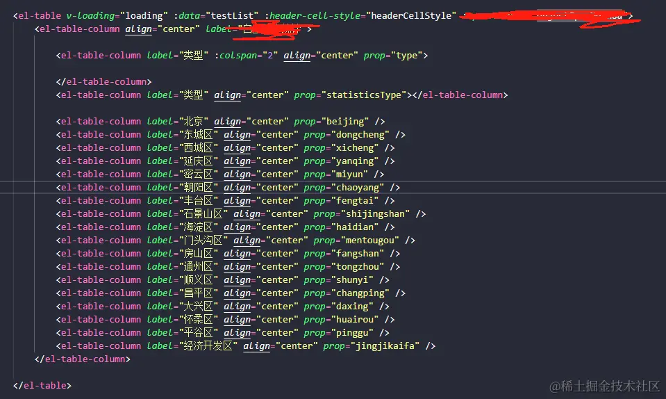Click the label "东城区" text
The height and width of the screenshot is (399, 666).
pos(199,134)
